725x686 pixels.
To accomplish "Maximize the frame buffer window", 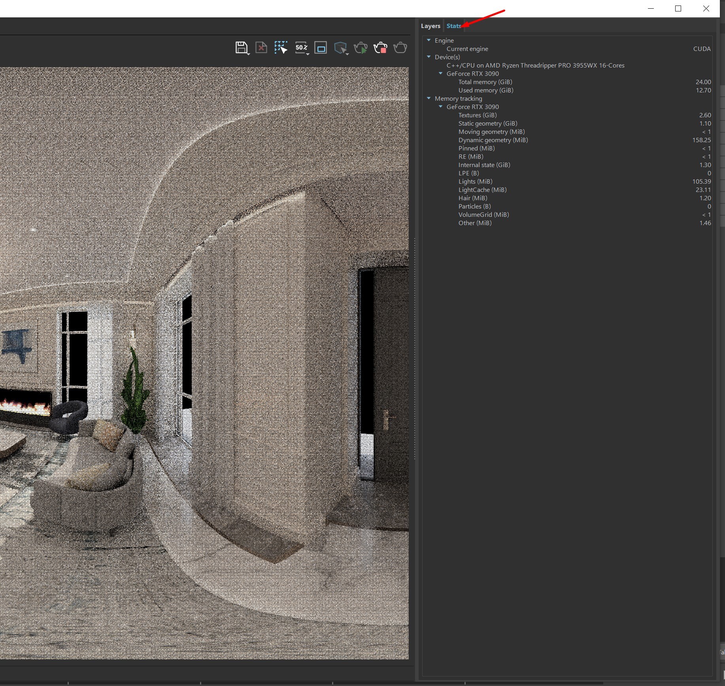I will (x=678, y=9).
